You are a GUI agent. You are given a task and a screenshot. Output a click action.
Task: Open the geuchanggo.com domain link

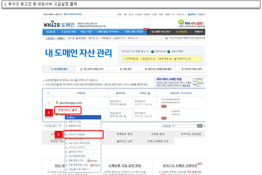[x=71, y=103]
